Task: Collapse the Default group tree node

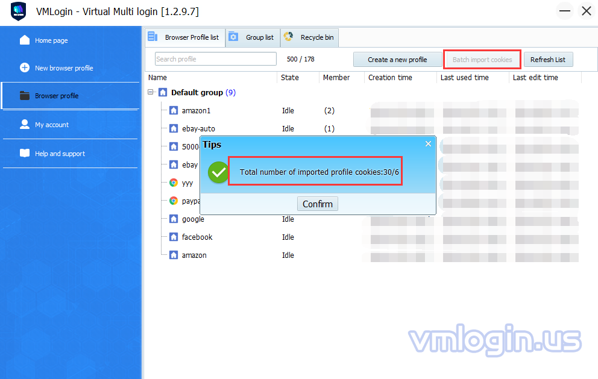Action: 151,93
